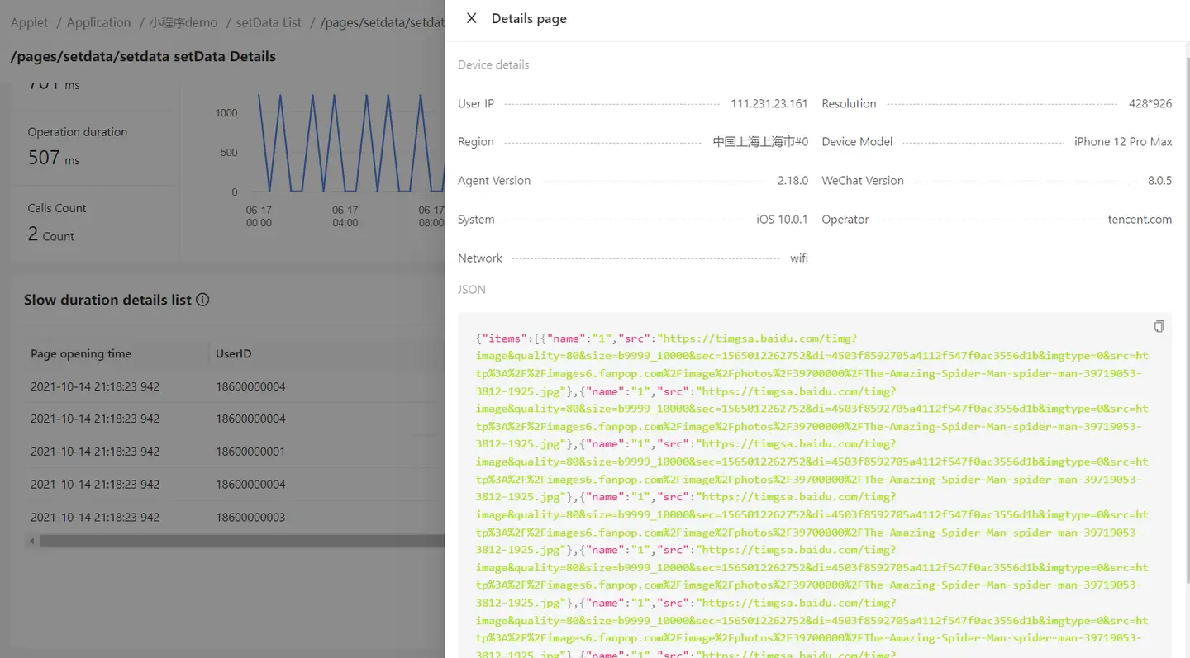Screen dimensions: 1190x658
Task: Go to Application breadcrumb
Action: [98, 22]
